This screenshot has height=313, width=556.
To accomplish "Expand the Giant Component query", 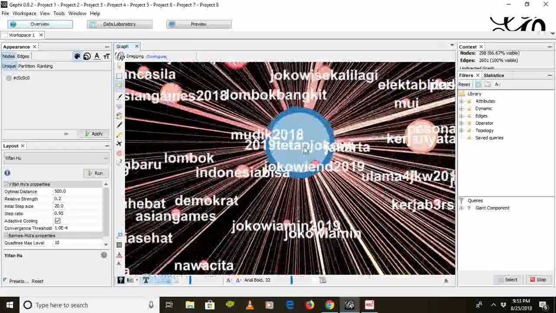I will 461,208.
